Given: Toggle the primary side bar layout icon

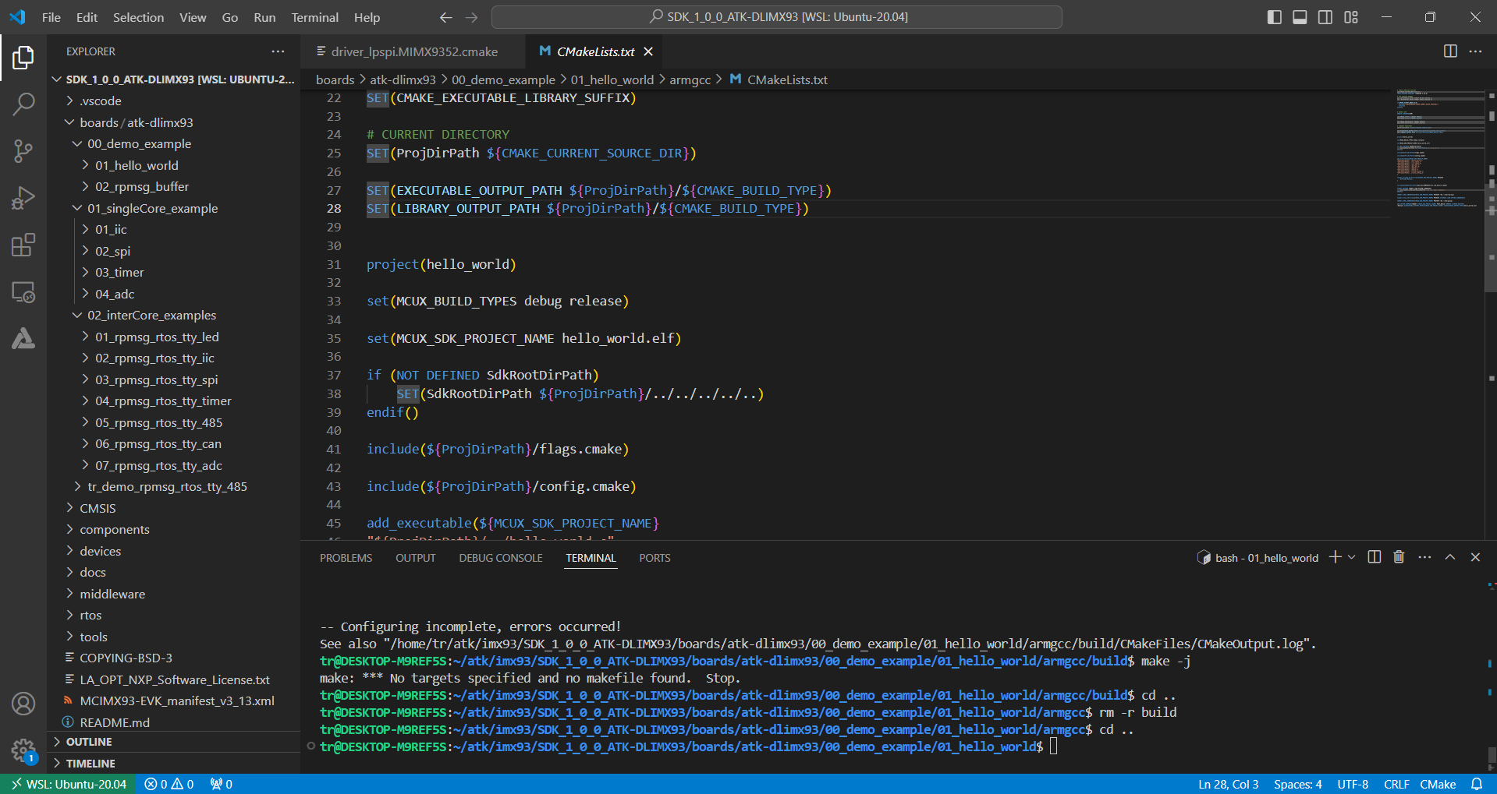Looking at the screenshot, I should click(x=1274, y=17).
